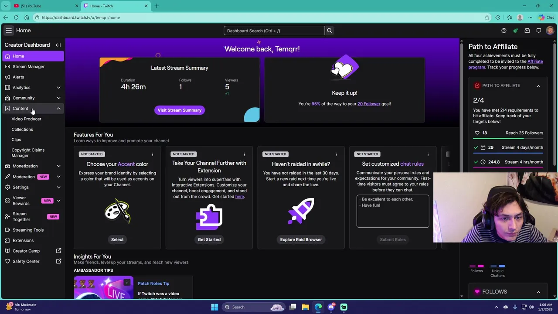Click into the chat rules text box
This screenshot has height=314, width=558.
coord(393,211)
